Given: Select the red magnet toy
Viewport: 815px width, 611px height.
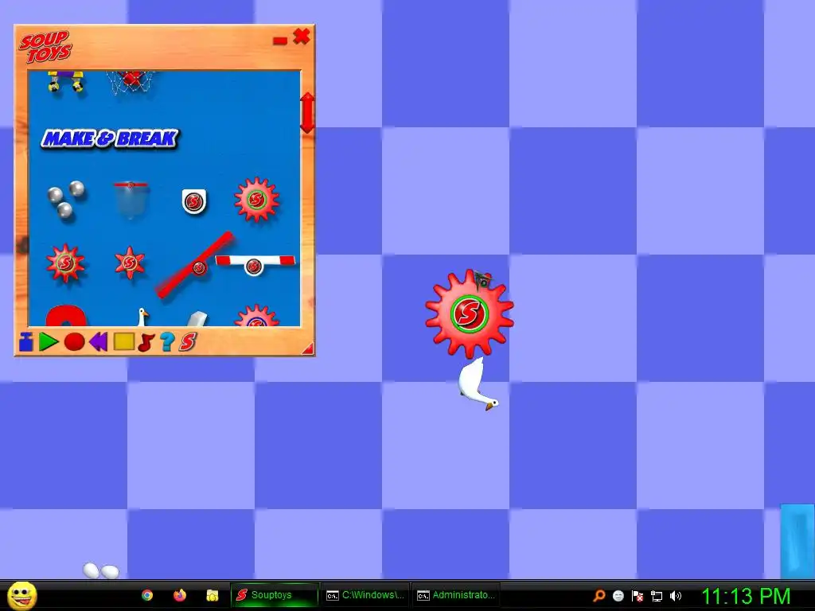Looking at the screenshot, I should (x=65, y=316).
